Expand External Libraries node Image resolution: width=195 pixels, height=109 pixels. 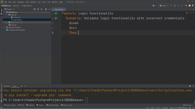click(4, 27)
